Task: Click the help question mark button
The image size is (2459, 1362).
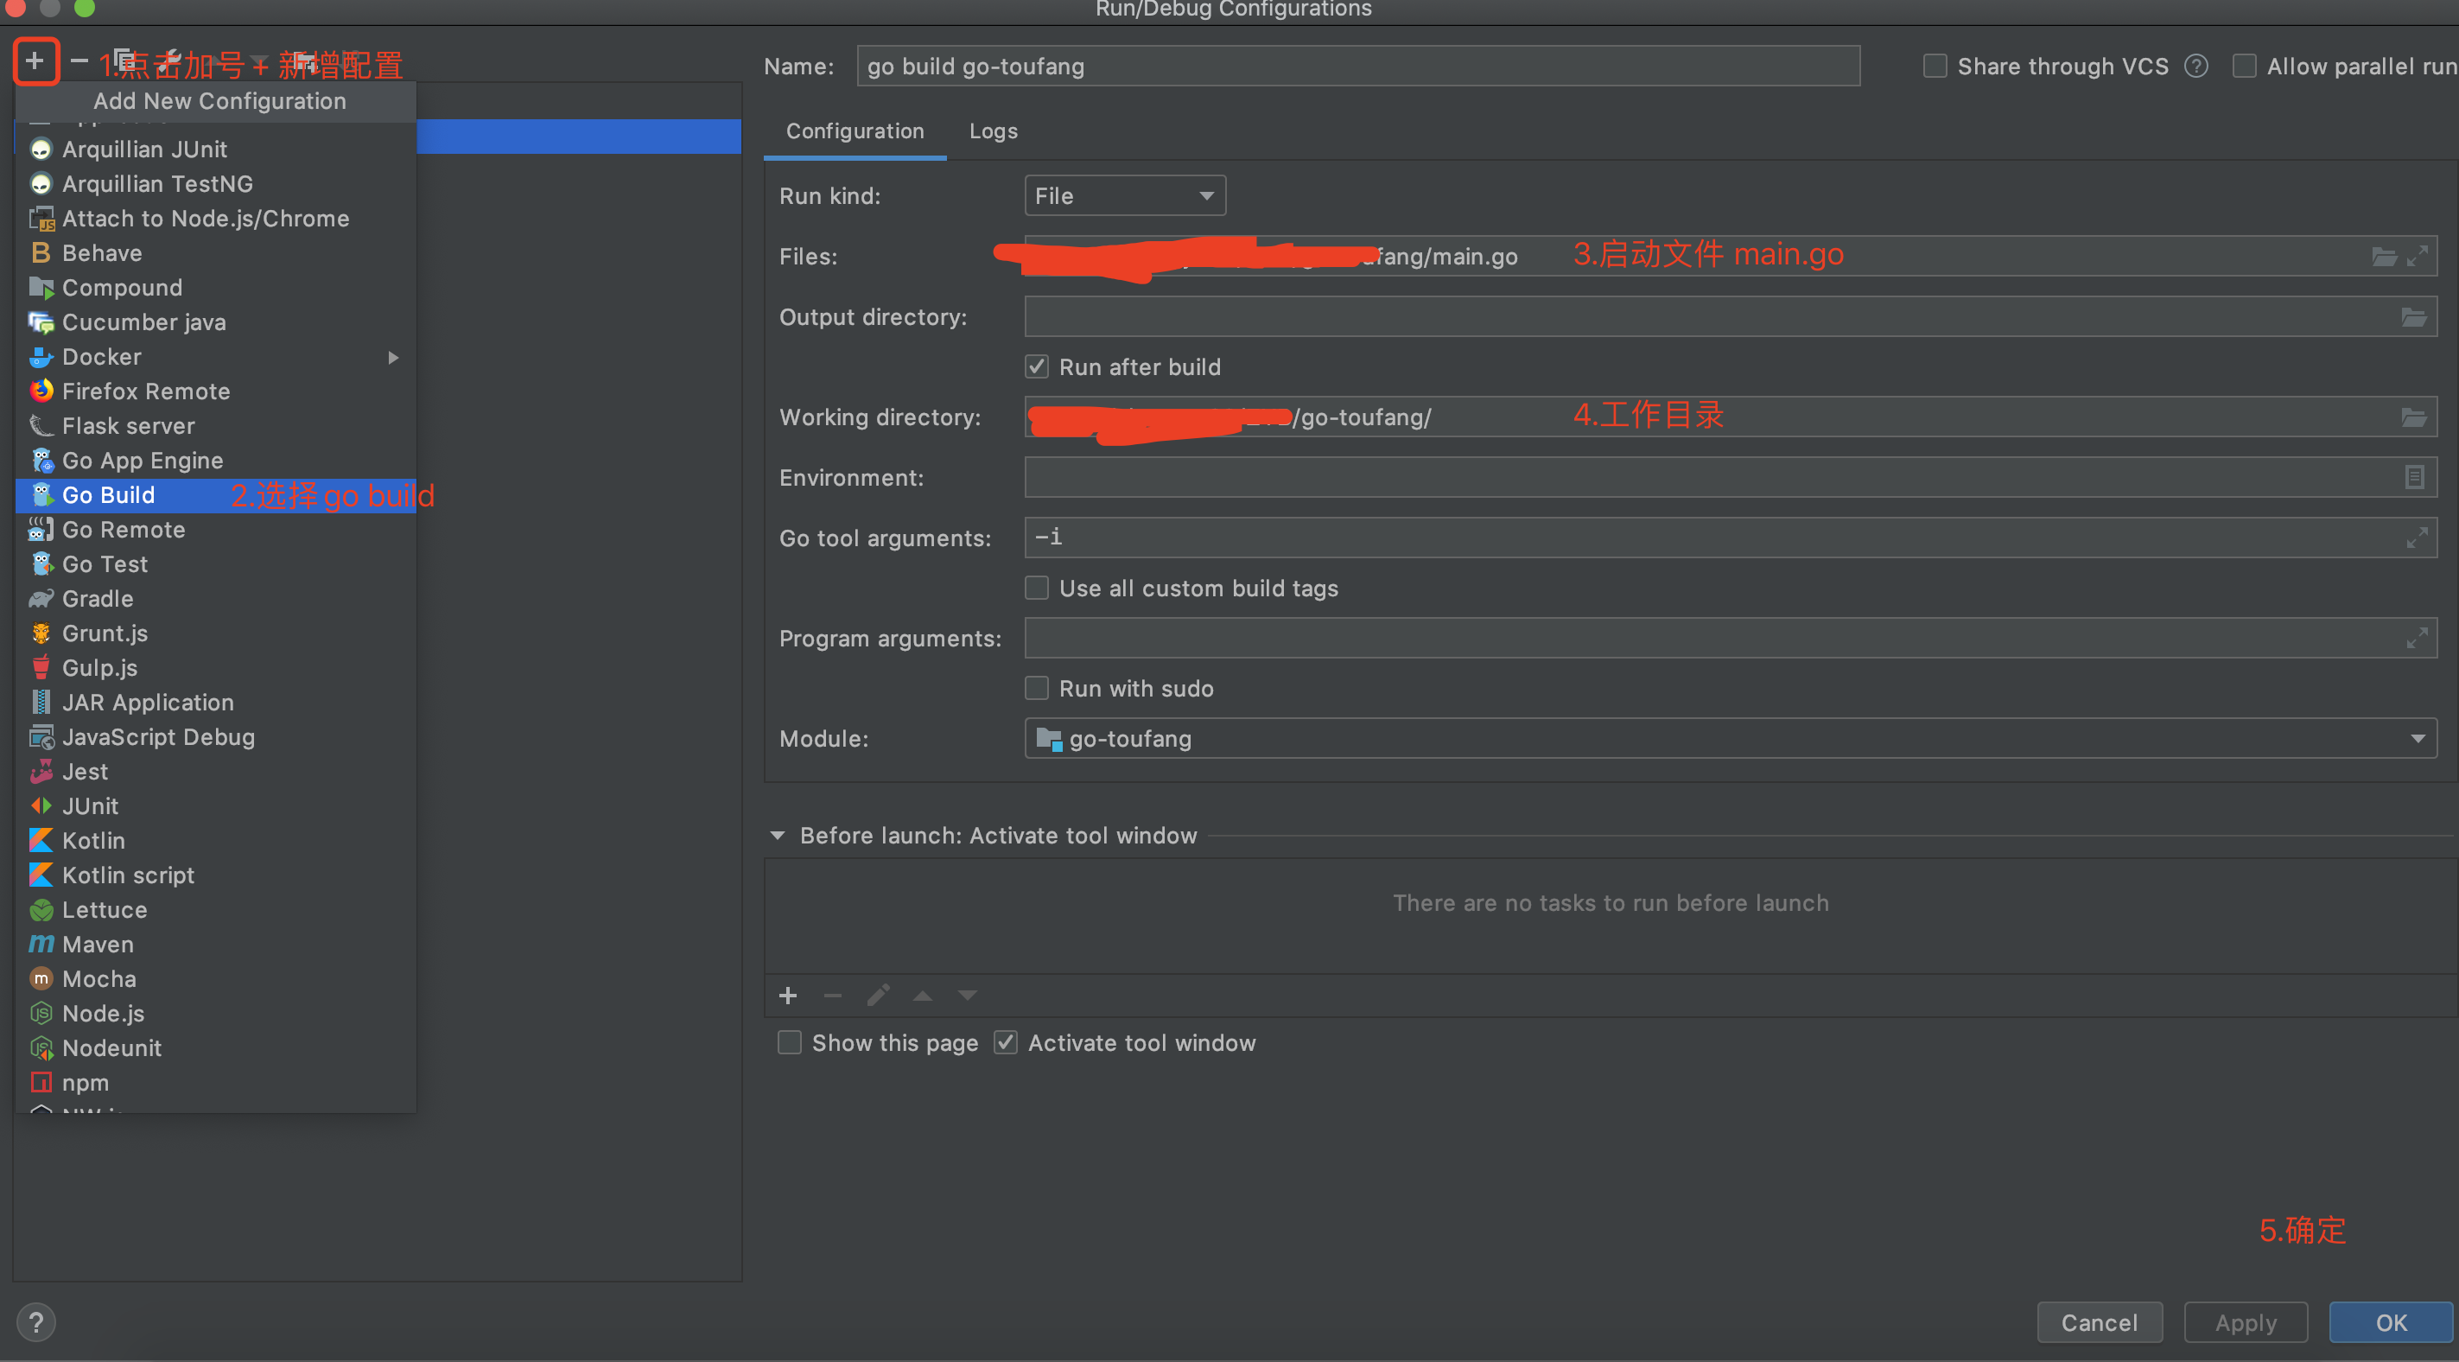Action: pyautogui.click(x=36, y=1322)
